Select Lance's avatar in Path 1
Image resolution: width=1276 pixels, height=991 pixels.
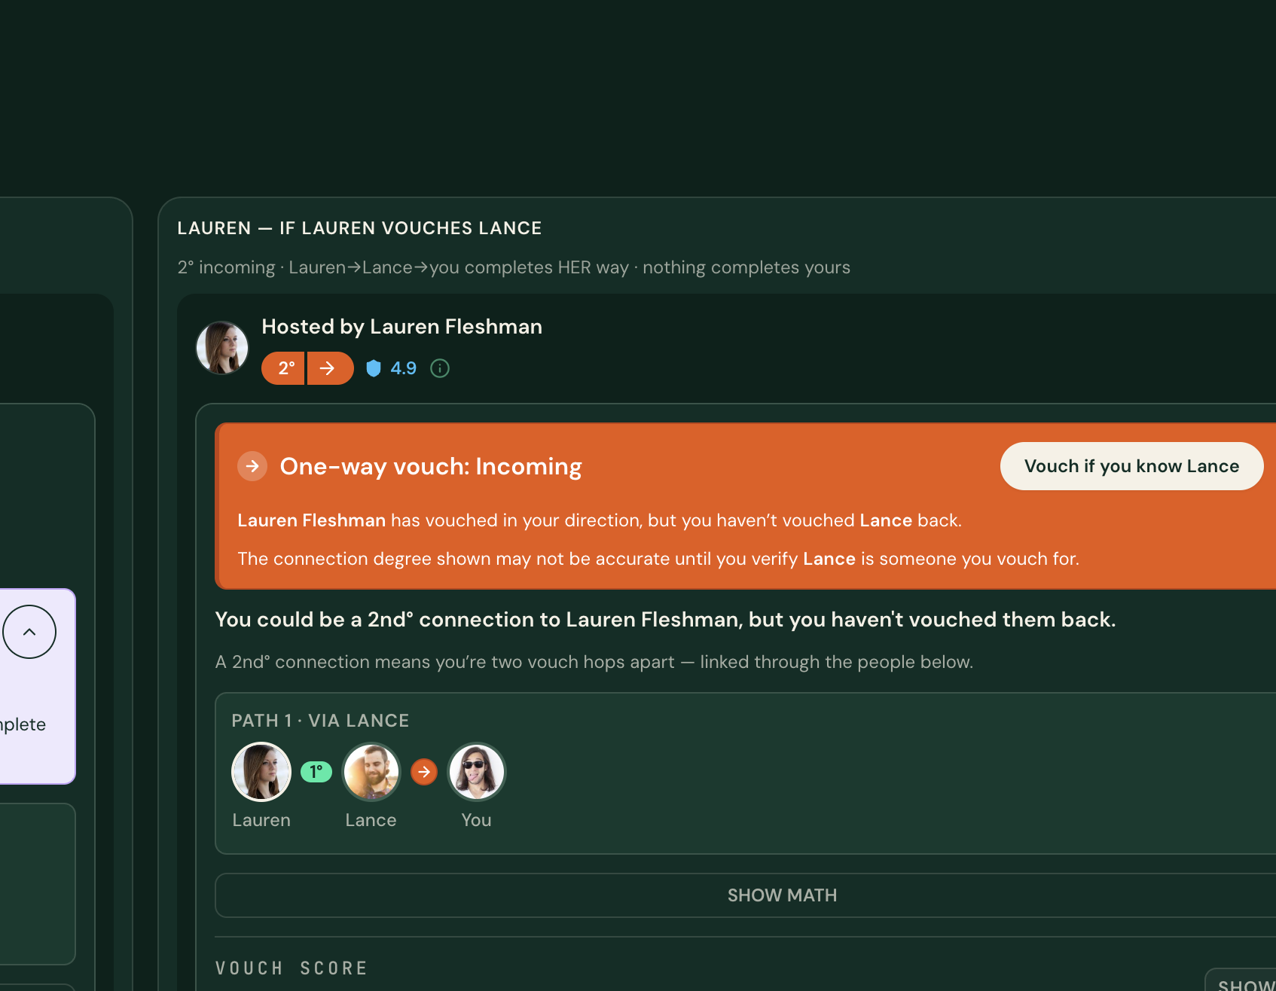click(371, 772)
